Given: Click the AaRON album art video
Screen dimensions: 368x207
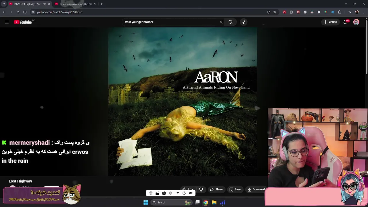Looking at the screenshot, I should (x=183, y=101).
